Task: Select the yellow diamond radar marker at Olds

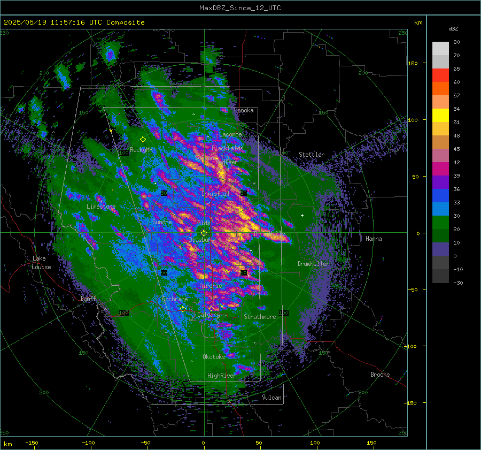Action: click(204, 233)
